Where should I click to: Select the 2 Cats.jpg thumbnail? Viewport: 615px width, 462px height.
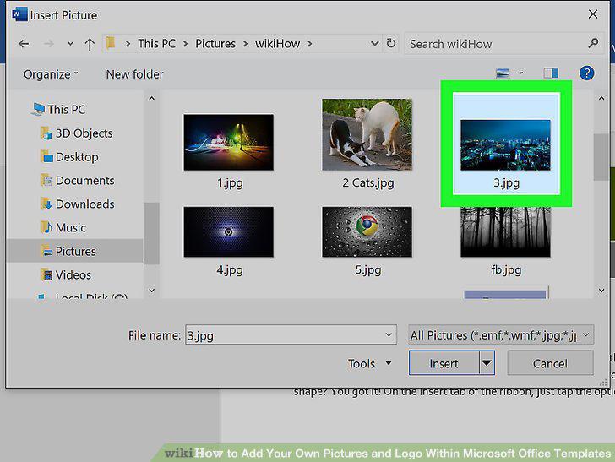pyautogui.click(x=367, y=134)
